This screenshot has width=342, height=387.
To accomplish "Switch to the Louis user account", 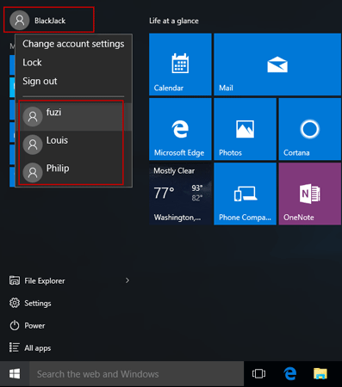I will point(74,144).
